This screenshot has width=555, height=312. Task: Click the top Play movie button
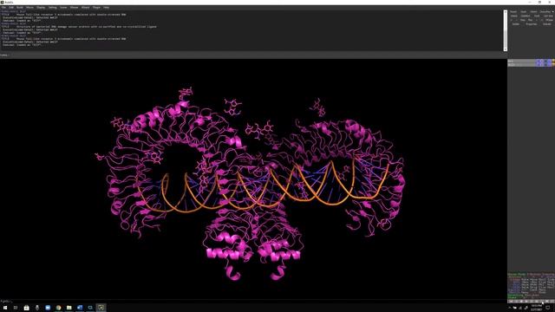coord(530,20)
